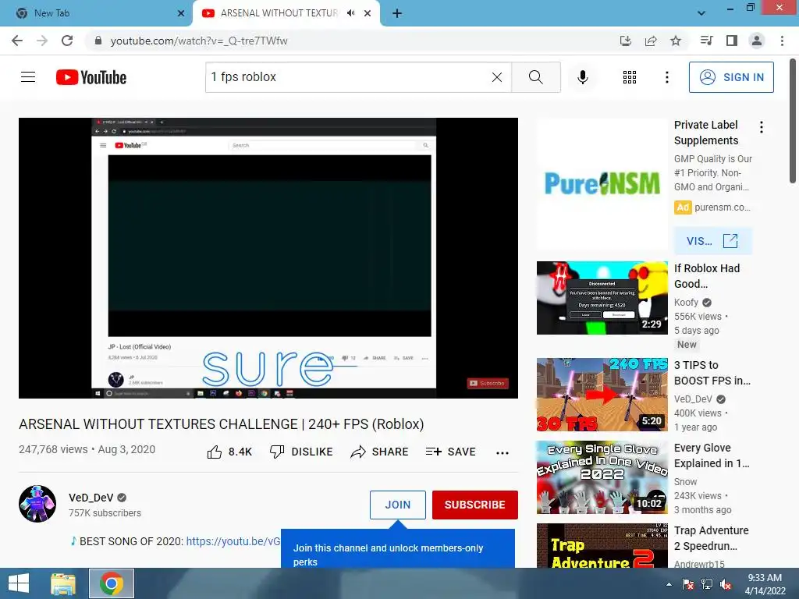Screen dimensions: 799x599
Task: Start voice search with the microphone
Action: [582, 77]
